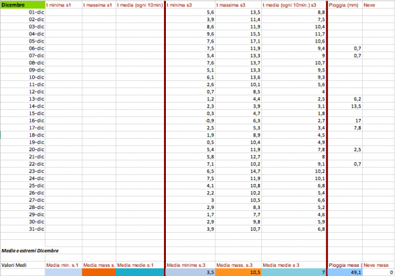Select rainfall value 6,2 on 13-dic
The height and width of the screenshot is (276, 395).
pos(345,99)
